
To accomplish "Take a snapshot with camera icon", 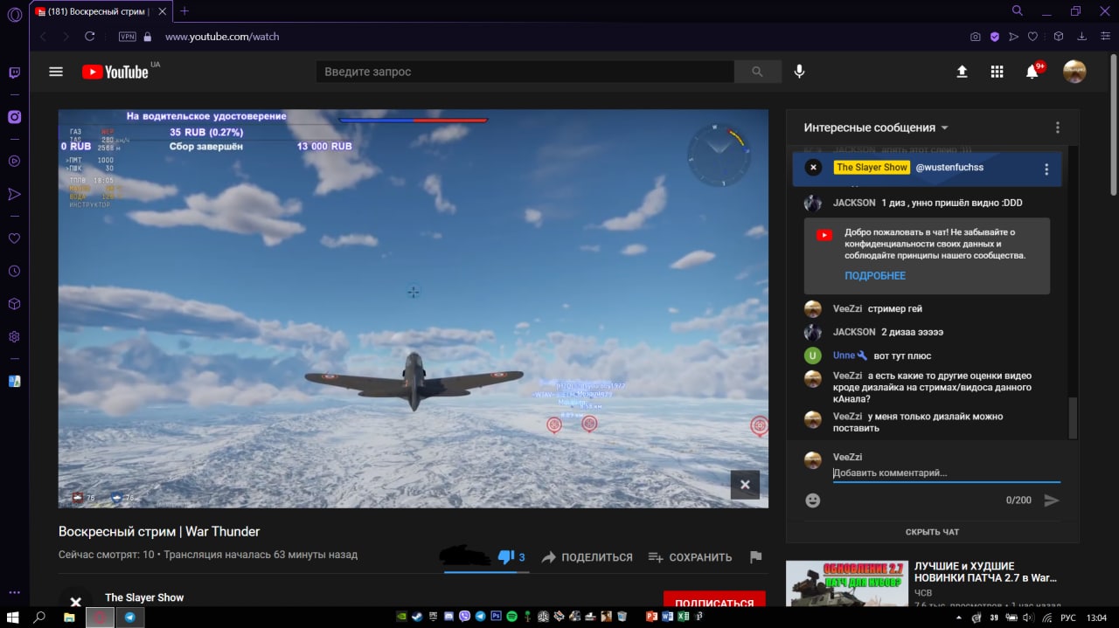I will 976,37.
